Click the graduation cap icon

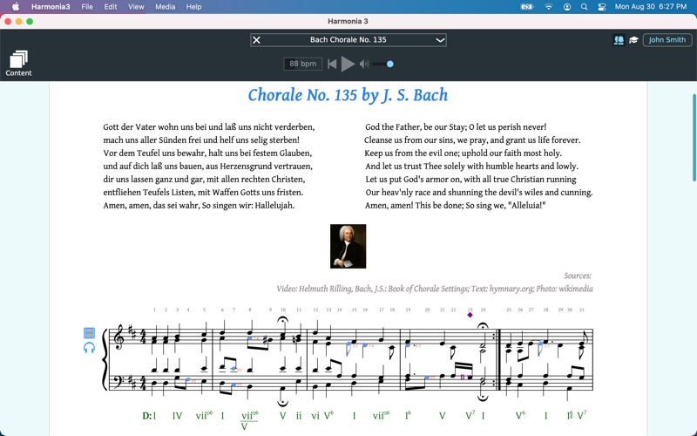(x=633, y=40)
